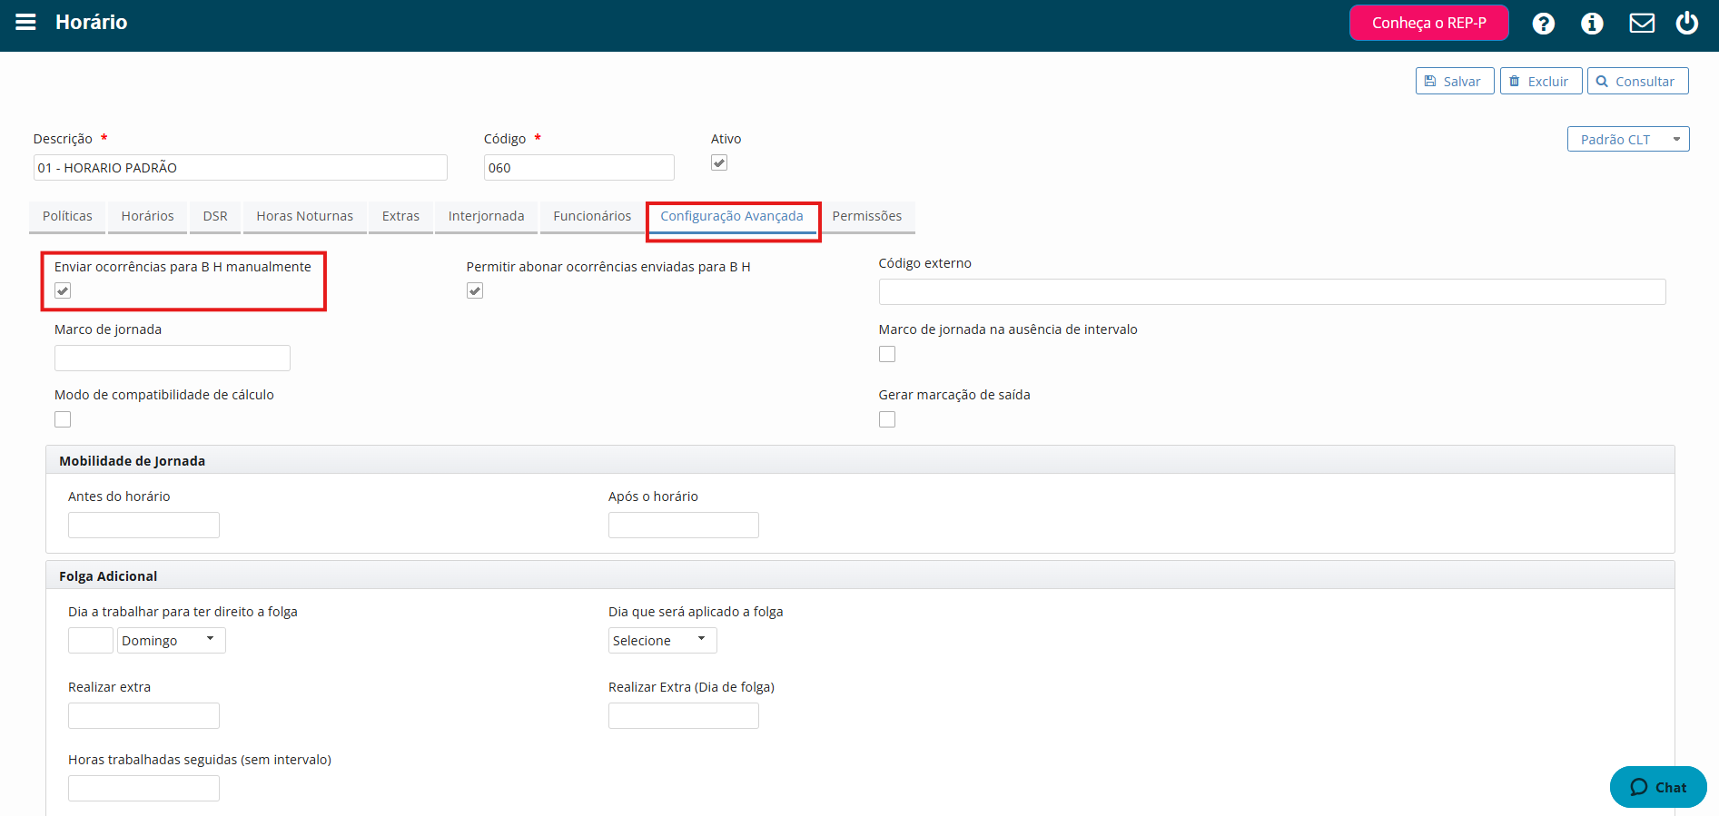
Task: Open the Selecione folga day dropdown
Action: pyautogui.click(x=663, y=640)
